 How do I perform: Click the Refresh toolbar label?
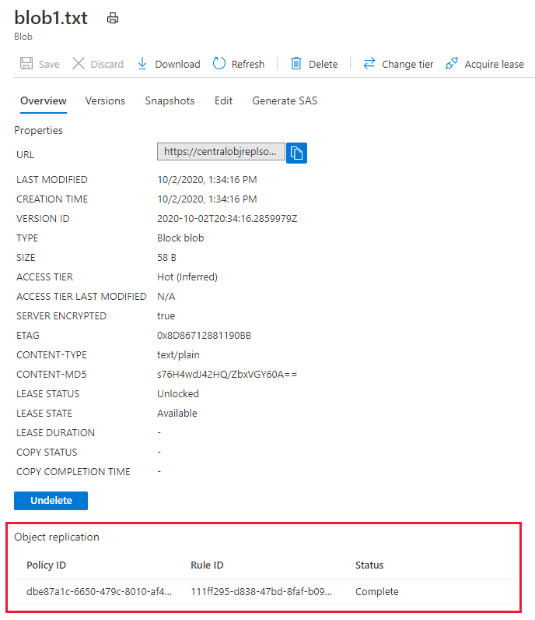coord(248,64)
